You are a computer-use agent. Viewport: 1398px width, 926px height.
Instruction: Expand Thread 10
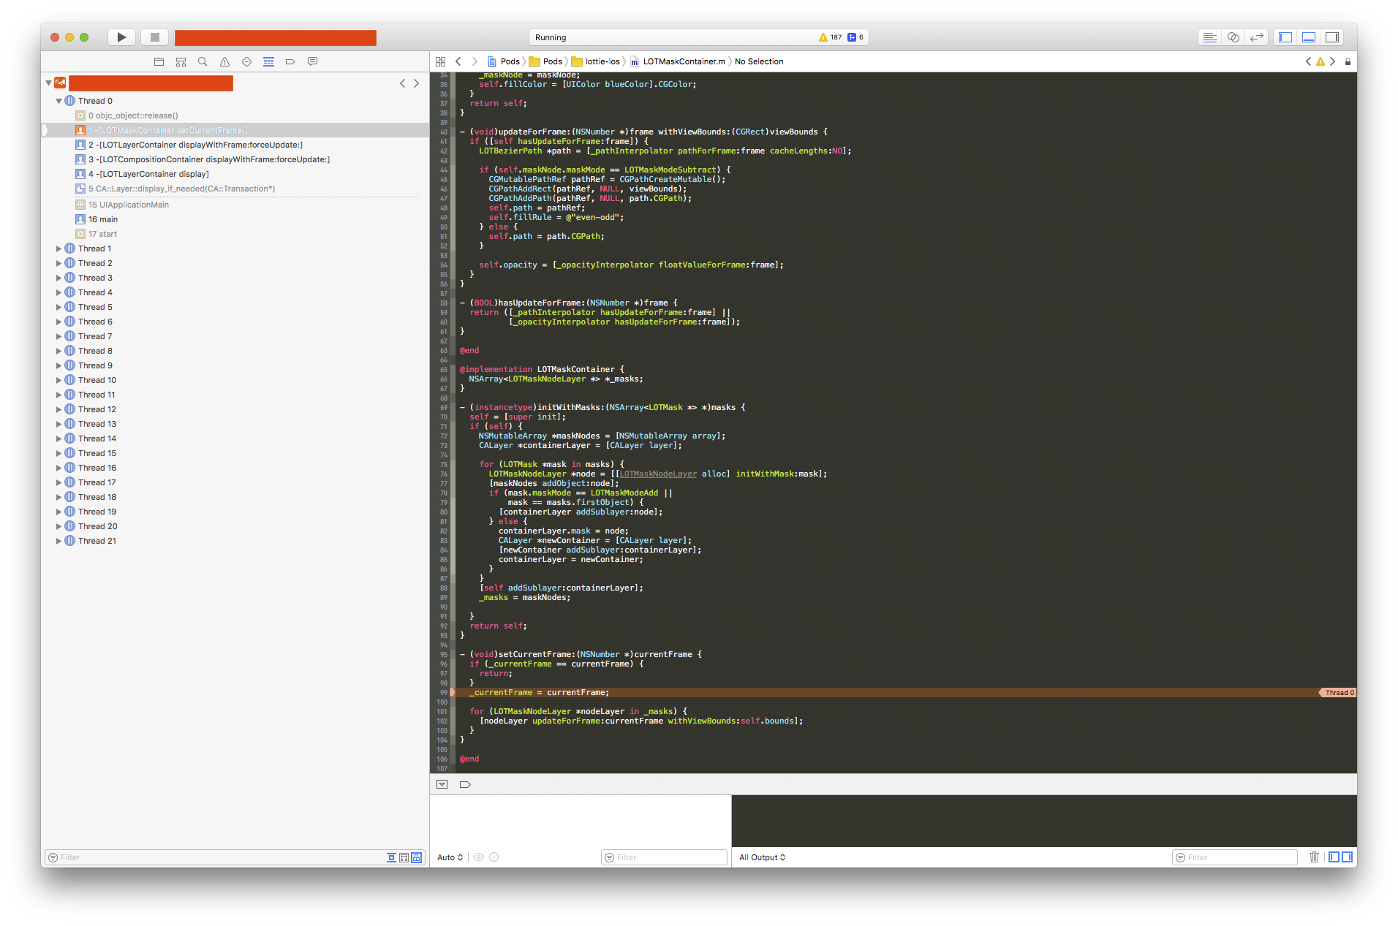pos(59,380)
